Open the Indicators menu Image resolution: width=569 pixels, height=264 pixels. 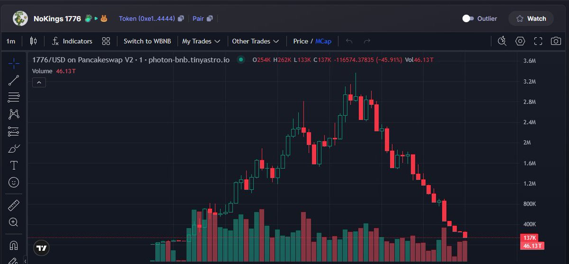click(72, 41)
